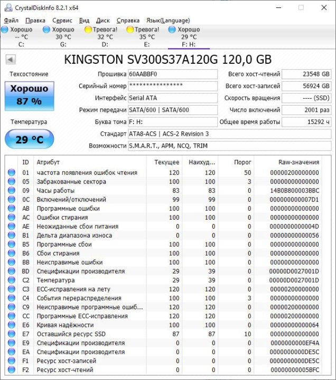Open the Файл menu

tap(11, 20)
